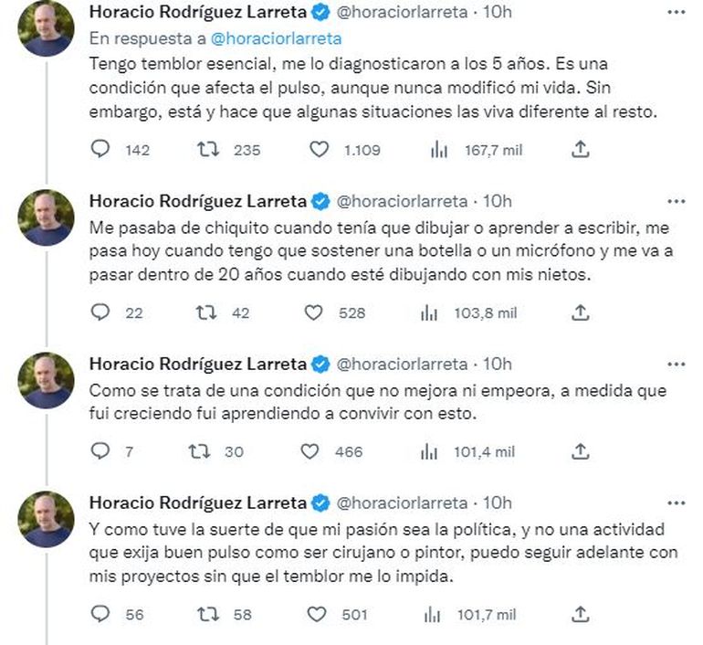
Task: Open more options on first tweet
Action: (676, 12)
